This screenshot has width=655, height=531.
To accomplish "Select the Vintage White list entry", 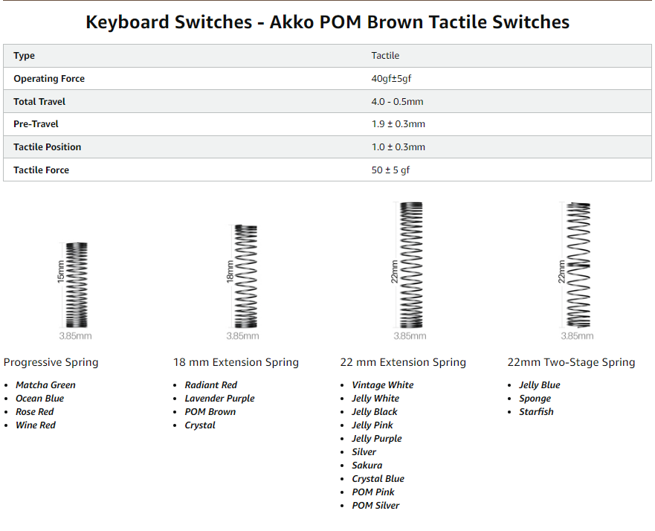I will point(383,384).
